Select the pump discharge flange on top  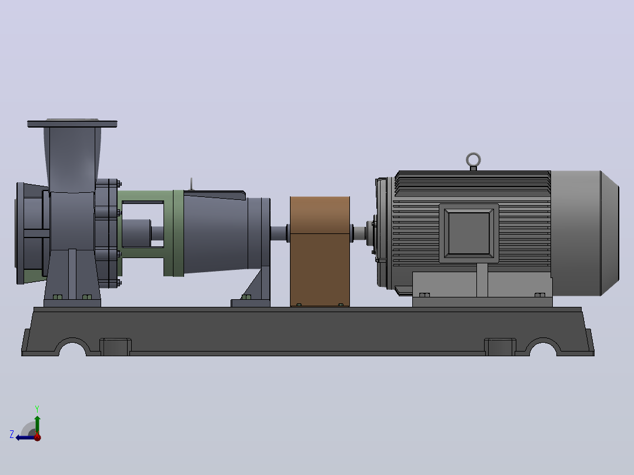click(x=72, y=123)
